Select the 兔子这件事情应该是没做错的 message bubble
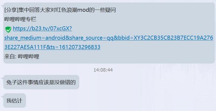The image size is (216, 111). tap(41, 82)
